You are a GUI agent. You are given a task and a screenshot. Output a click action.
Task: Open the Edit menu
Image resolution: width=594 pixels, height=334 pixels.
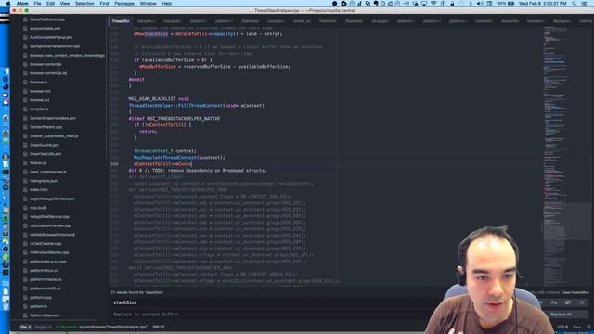(x=50, y=4)
